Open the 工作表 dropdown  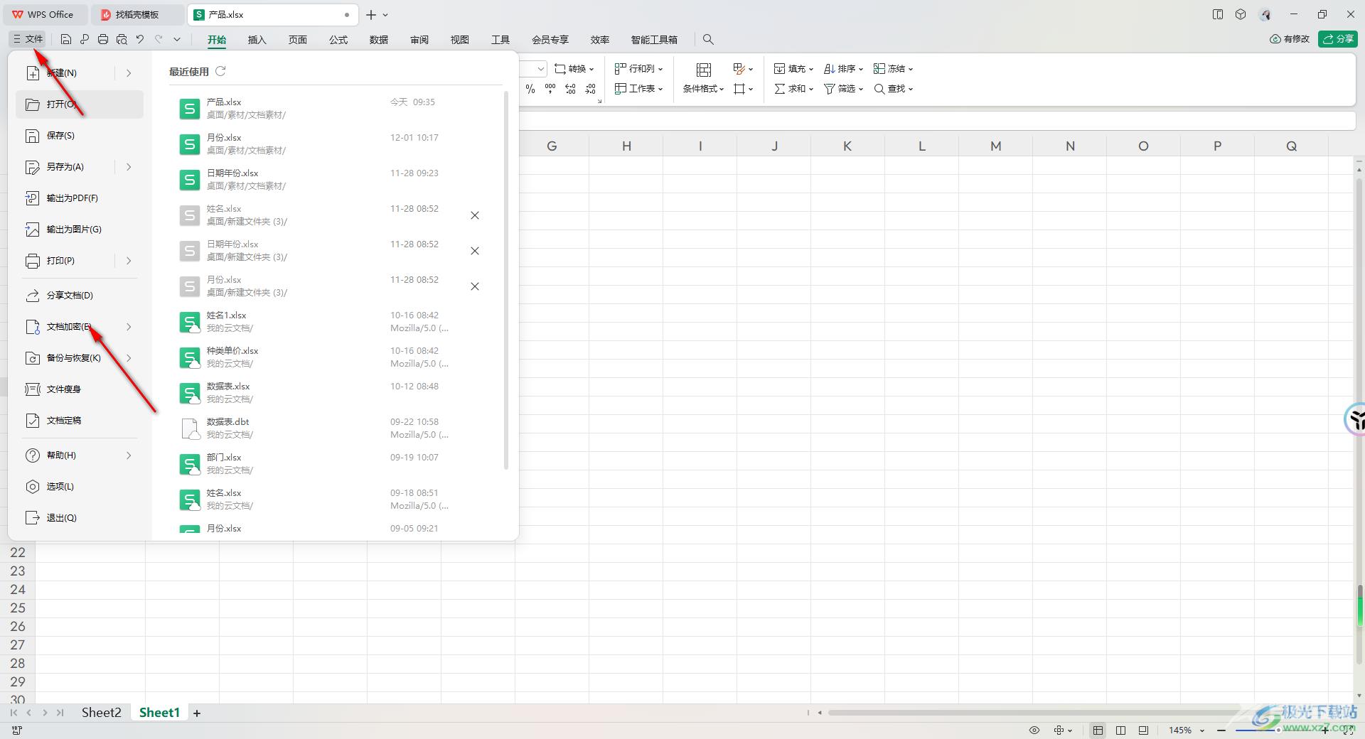tap(638, 89)
